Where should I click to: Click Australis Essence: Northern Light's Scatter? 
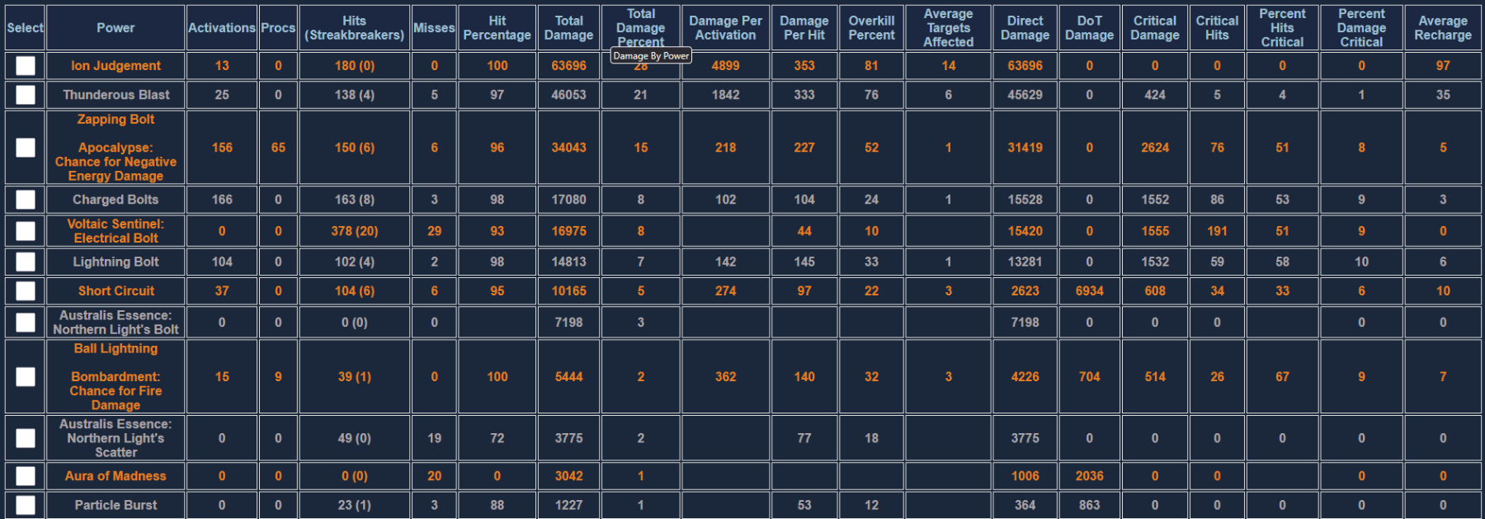coord(115,438)
